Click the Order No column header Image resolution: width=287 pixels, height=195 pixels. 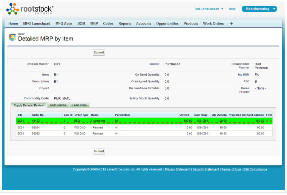[x=46, y=115]
